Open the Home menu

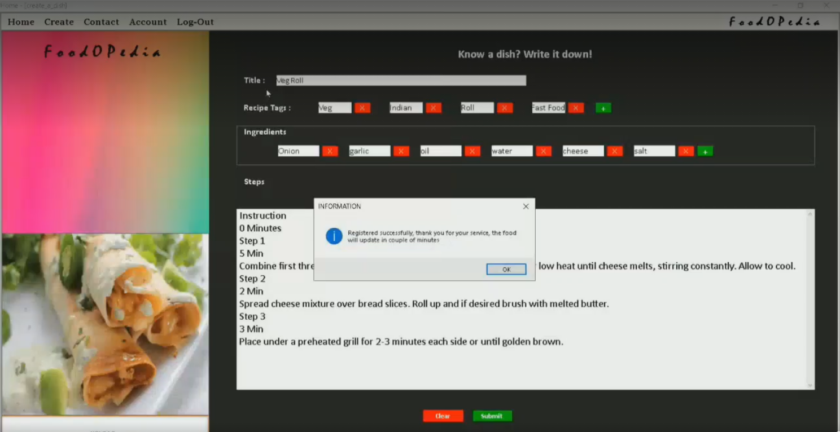[21, 22]
